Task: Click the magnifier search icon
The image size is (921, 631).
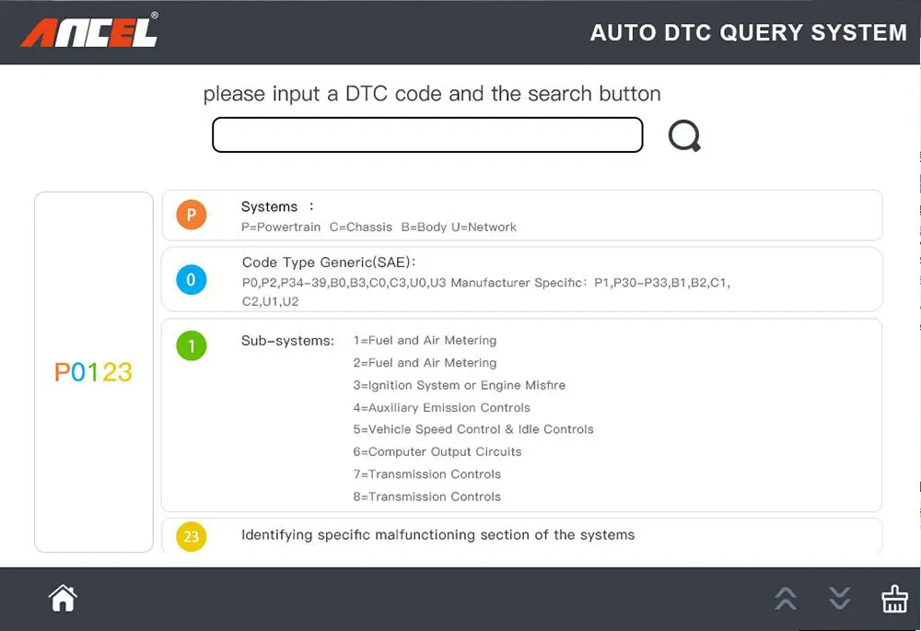Action: click(x=684, y=135)
